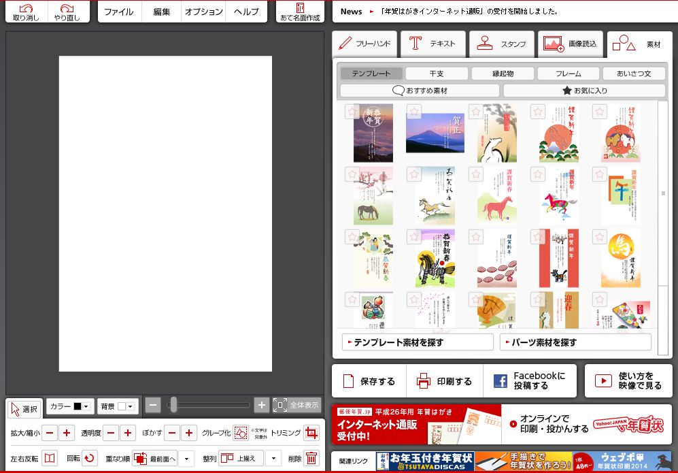Star the red horse on hill template
Image resolution: width=678 pixels, height=473 pixels.
(x=475, y=174)
